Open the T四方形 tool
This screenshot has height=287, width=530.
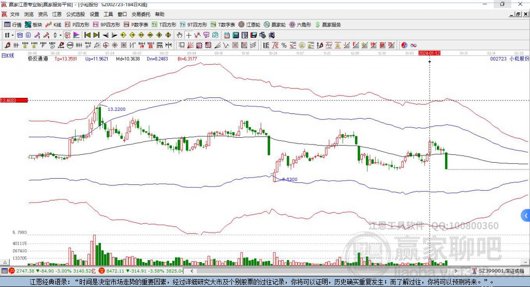point(164,25)
